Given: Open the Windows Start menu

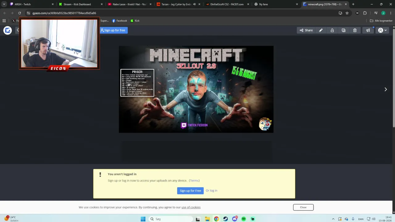Looking at the screenshot, I should pos(143,219).
